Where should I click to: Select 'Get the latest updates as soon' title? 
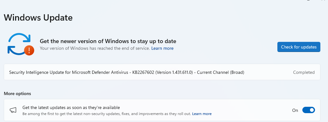tap(71, 107)
